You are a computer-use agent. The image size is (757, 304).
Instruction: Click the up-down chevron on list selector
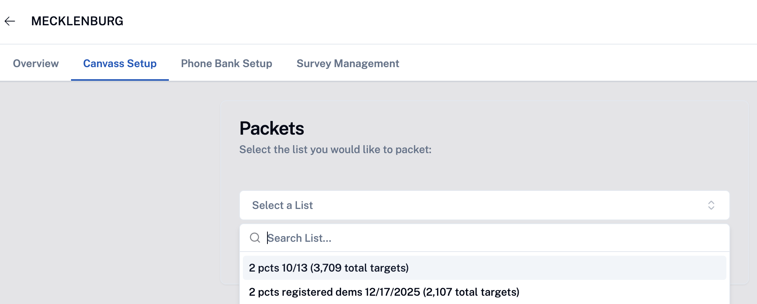[711, 205]
